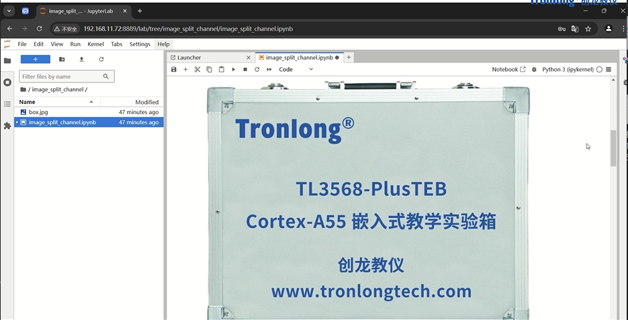Open the Help menu
The image size is (628, 320).
click(163, 44)
